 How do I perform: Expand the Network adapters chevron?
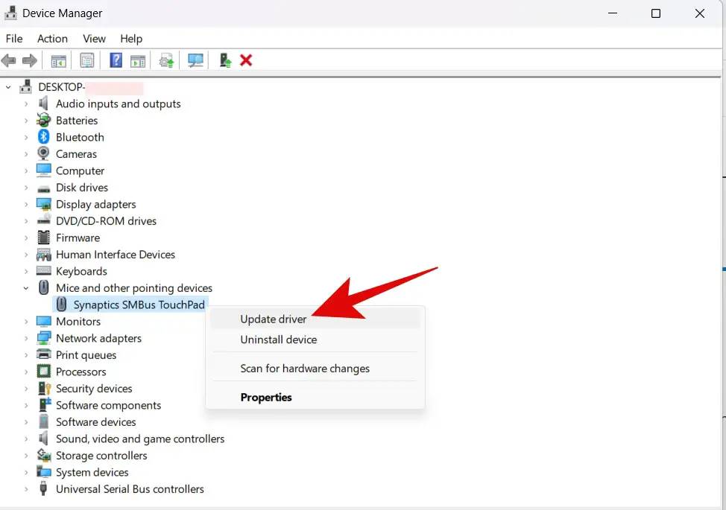(26, 339)
